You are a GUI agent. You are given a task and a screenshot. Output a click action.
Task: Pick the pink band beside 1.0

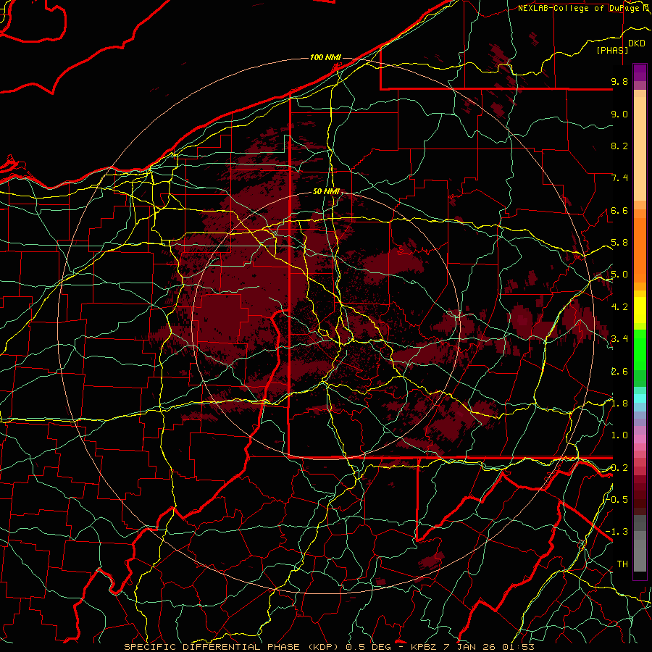640,439
